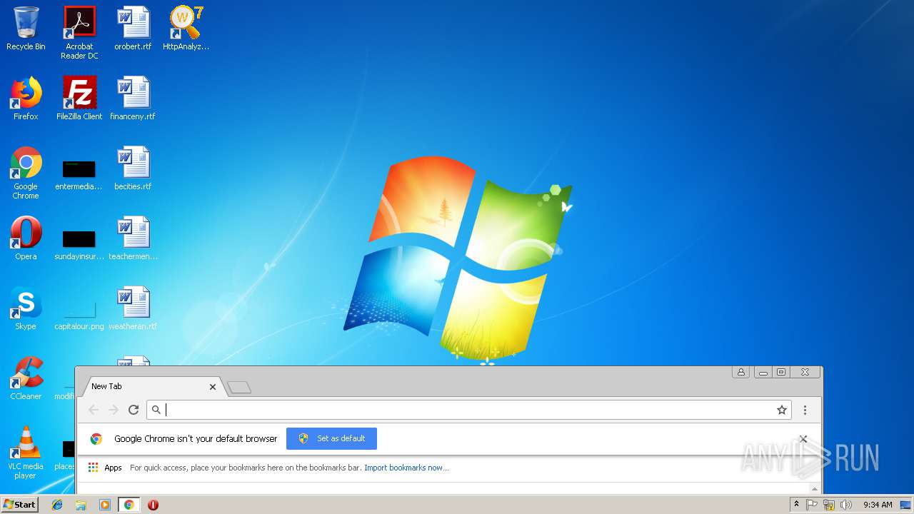
Task: Click the Apps shortcut in bookmarks bar
Action: point(105,468)
